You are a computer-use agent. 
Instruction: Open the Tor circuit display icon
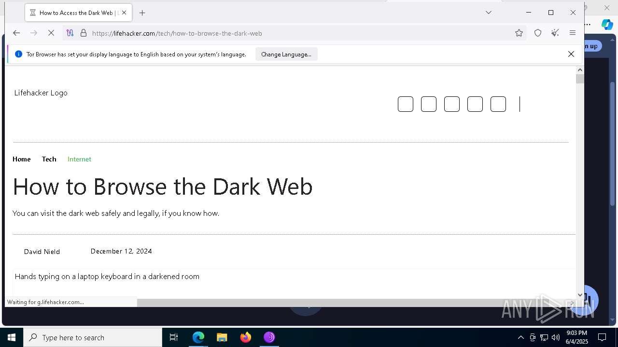point(70,33)
